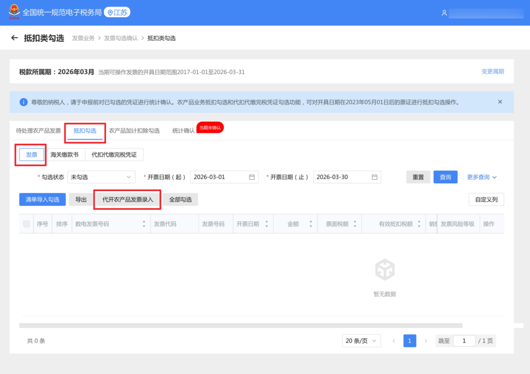Click page 1 pagination button
Image resolution: width=530 pixels, height=374 pixels.
coord(410,341)
